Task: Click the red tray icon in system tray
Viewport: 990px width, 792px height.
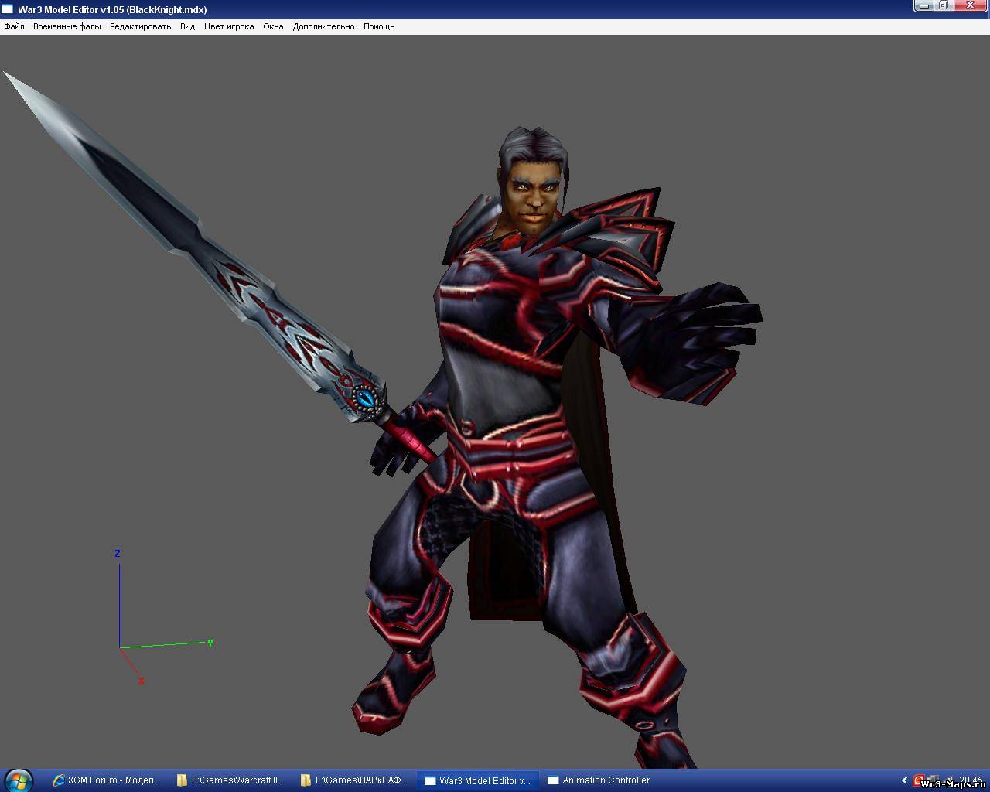Action: tap(919, 780)
